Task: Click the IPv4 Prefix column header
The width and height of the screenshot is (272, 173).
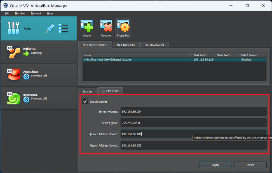Action: [204, 55]
